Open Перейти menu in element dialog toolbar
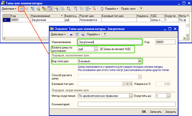Screen dimensions: 192x116 [x=93, y=34]
